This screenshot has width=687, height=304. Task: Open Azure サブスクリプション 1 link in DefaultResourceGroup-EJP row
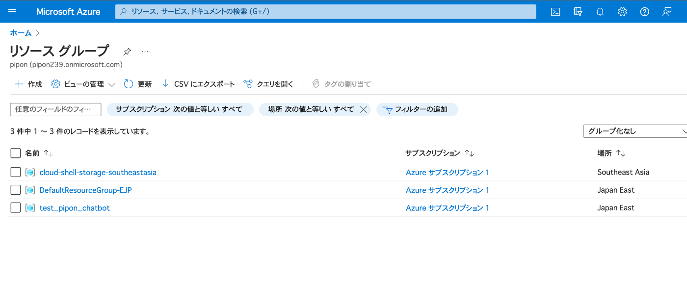448,190
